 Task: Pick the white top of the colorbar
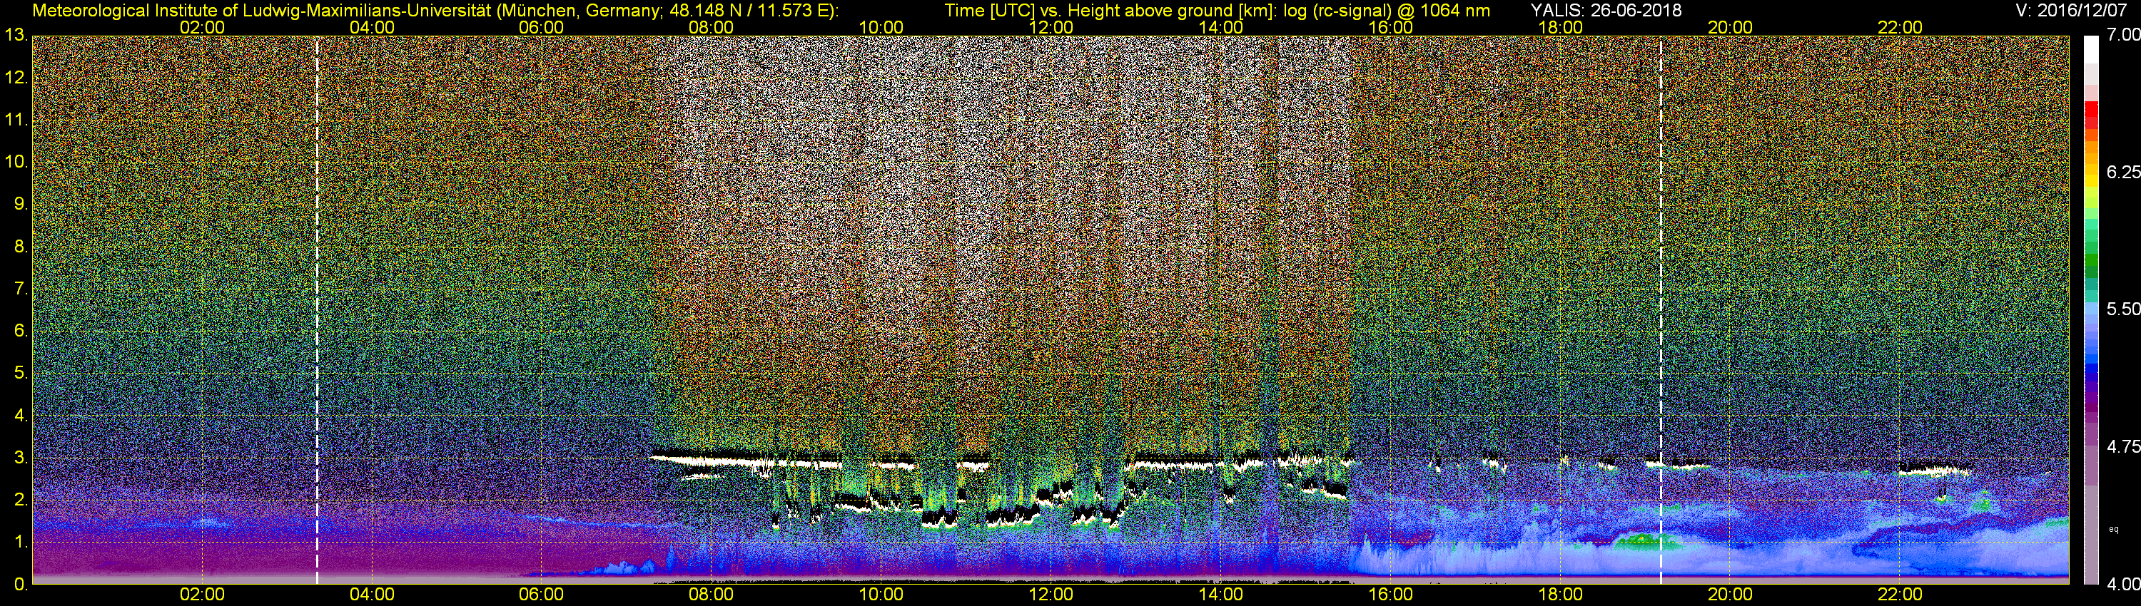(x=2091, y=50)
